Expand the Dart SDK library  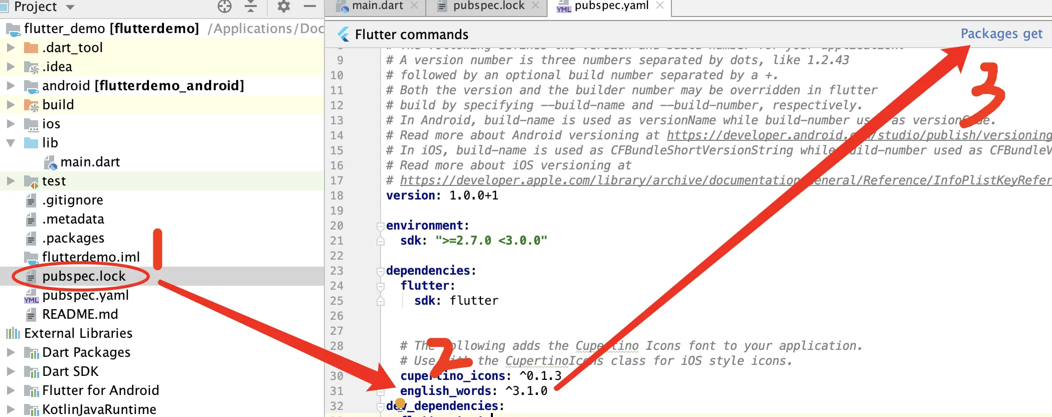(x=11, y=371)
